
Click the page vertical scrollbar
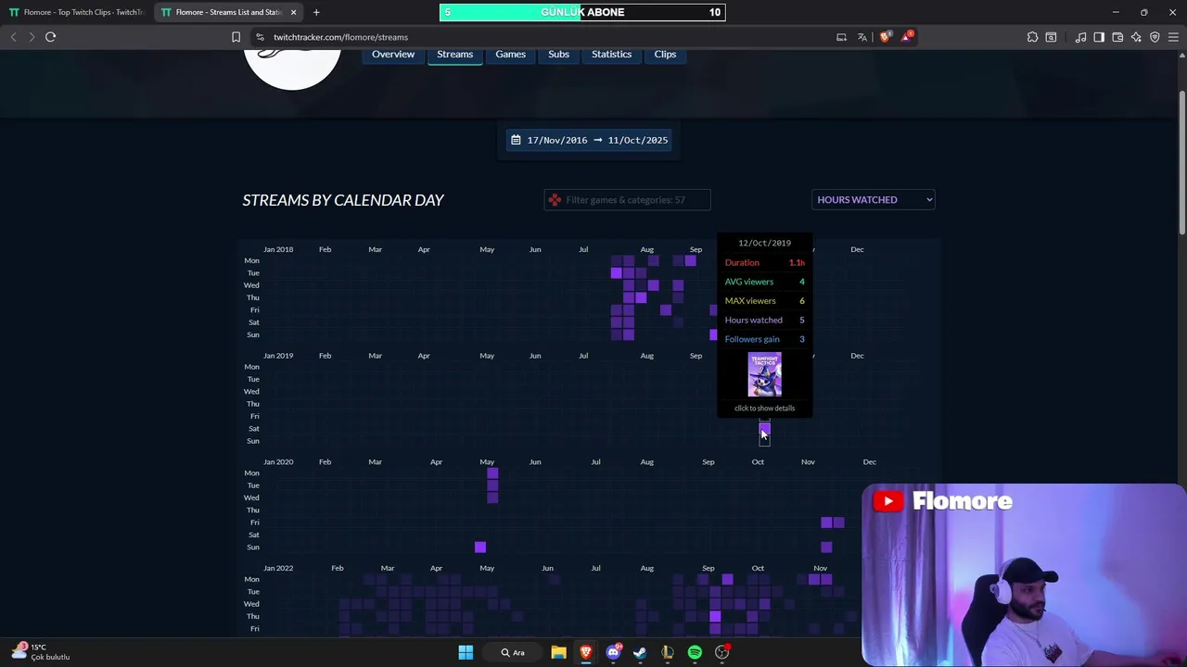pos(1181,162)
